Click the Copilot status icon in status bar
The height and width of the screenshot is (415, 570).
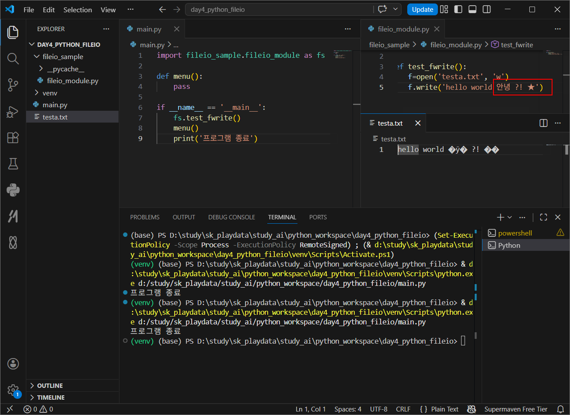pos(472,409)
